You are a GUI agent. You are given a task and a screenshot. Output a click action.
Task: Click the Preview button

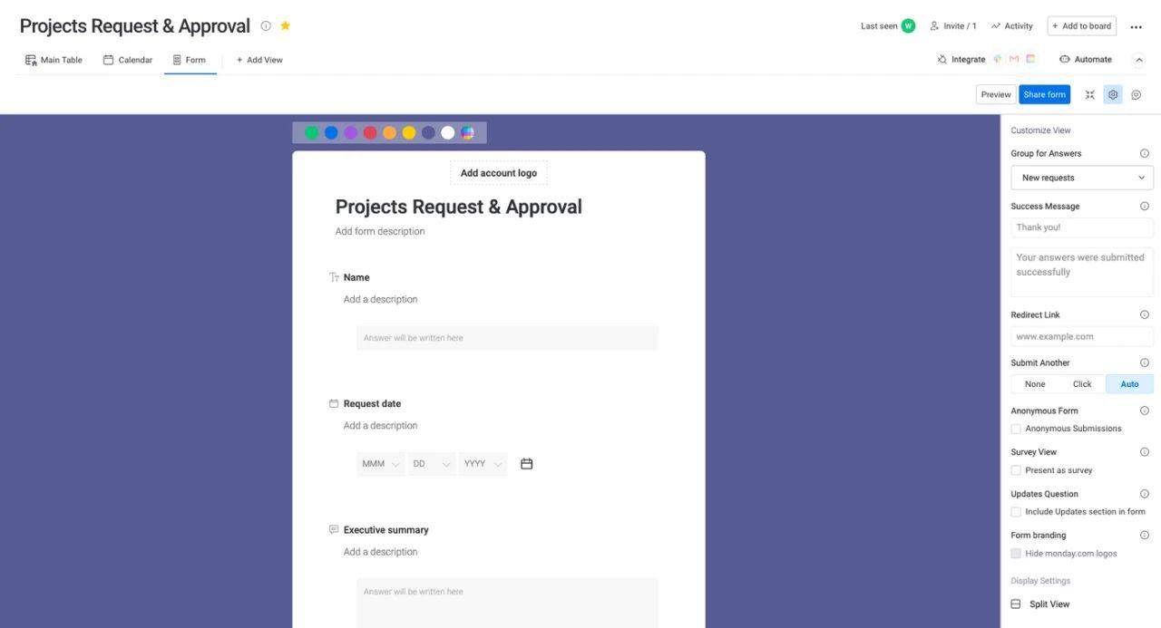pyautogui.click(x=995, y=94)
